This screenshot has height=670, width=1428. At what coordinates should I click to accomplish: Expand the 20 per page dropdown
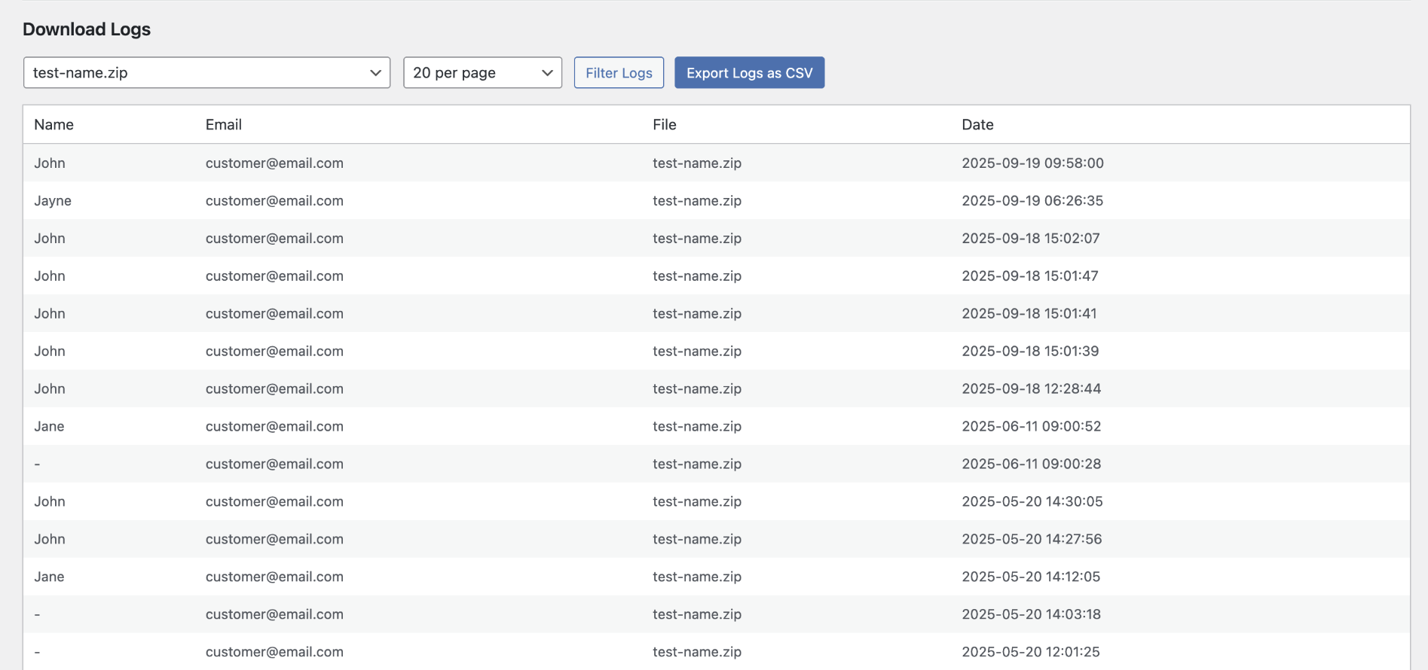coord(482,73)
